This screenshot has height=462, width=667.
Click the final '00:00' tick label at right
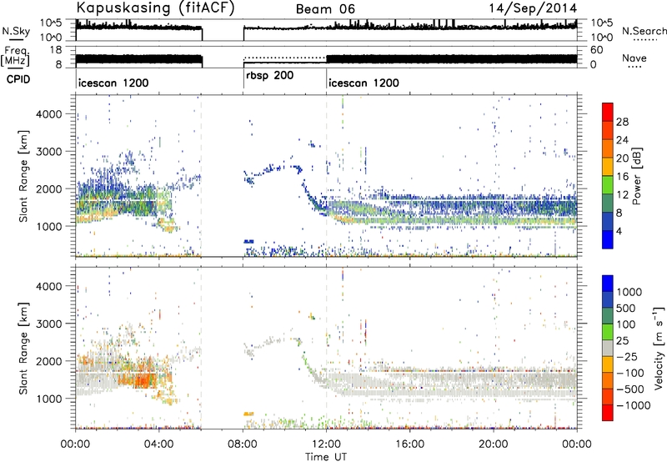point(576,444)
